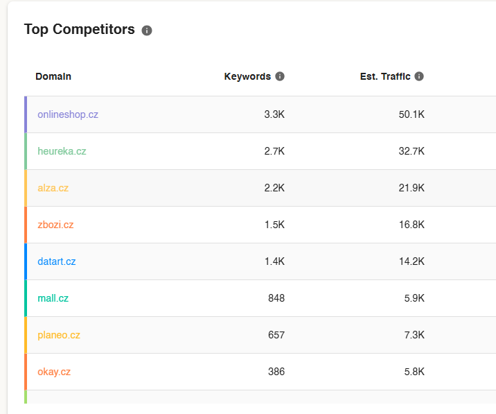Click the mall.cz domain link
Viewport: 496px width, 414px height.
coord(53,298)
